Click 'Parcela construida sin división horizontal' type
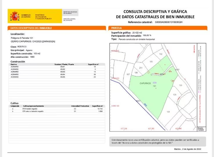214x157 pixels. tap(137, 39)
